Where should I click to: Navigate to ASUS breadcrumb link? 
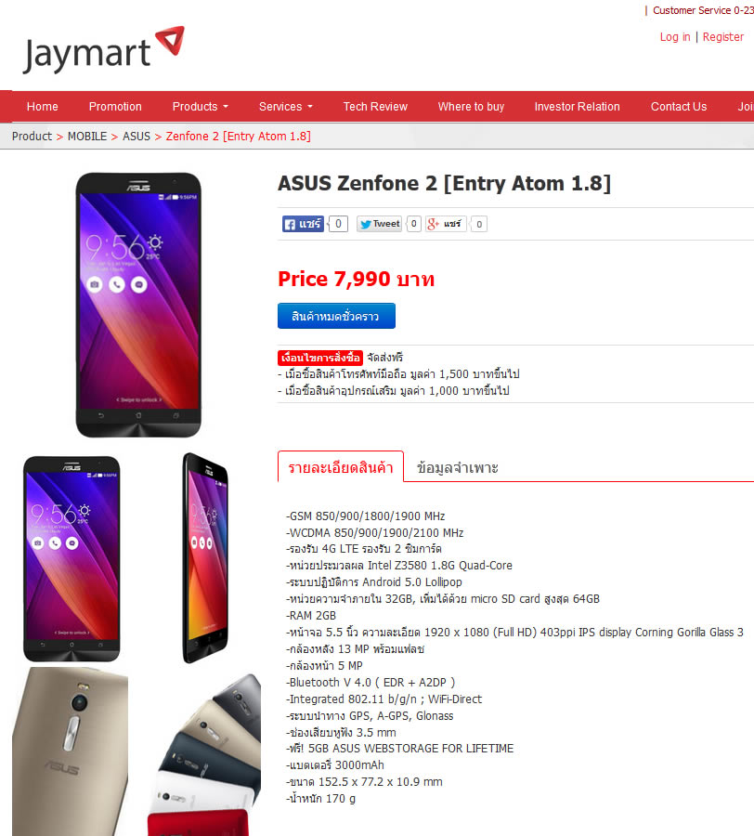tap(136, 137)
